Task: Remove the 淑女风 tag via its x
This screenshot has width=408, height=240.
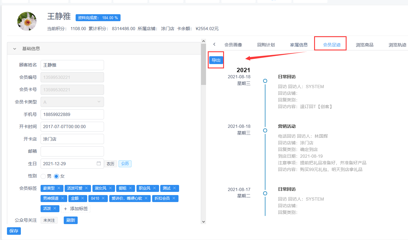Action: [110, 188]
